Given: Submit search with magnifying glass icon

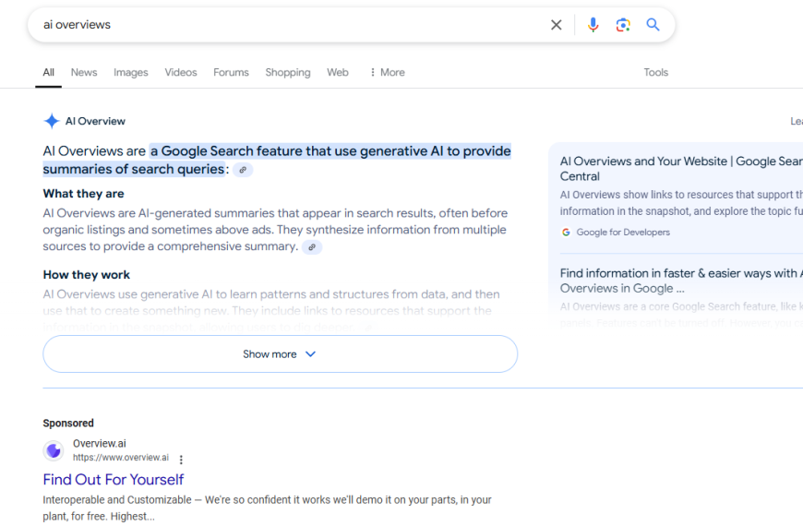Looking at the screenshot, I should coord(653,25).
